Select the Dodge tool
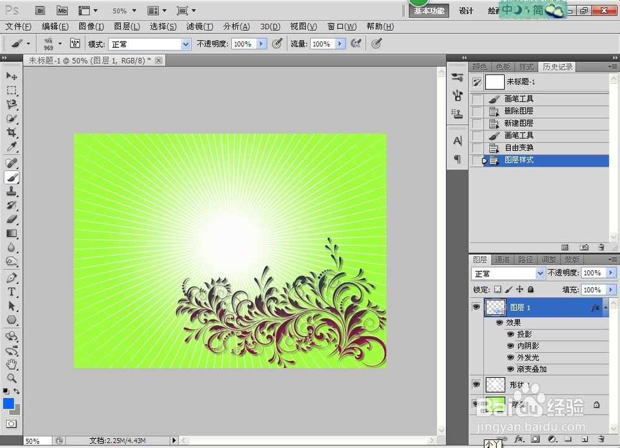This screenshot has width=620, height=448. tap(11, 262)
